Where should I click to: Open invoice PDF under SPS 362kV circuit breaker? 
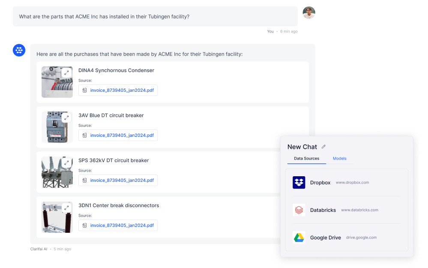[x=118, y=181]
